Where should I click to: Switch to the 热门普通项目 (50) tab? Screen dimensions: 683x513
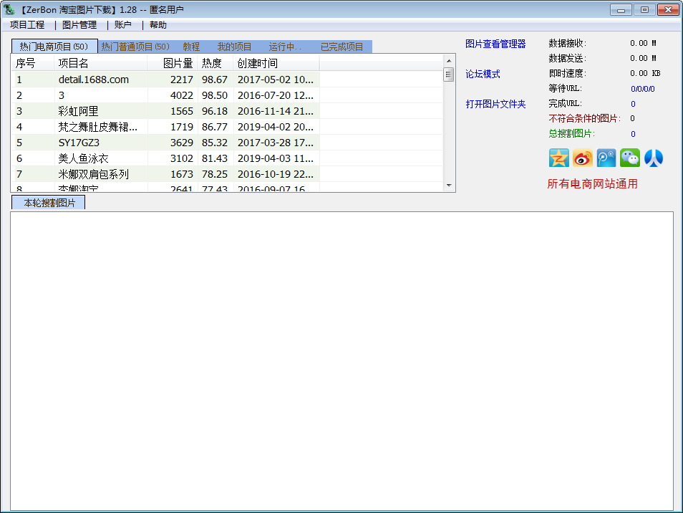[135, 47]
